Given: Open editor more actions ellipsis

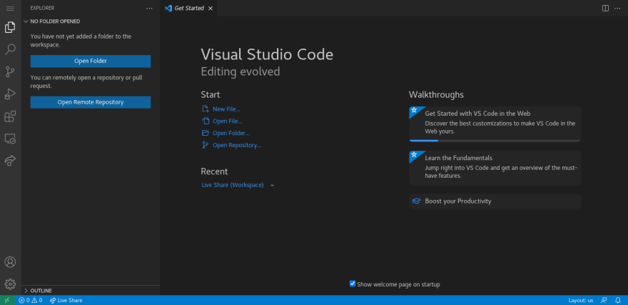Looking at the screenshot, I should (x=617, y=8).
